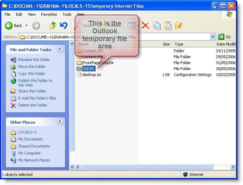The width and height of the screenshot is (243, 185).
Task: Open My Documents in Other Places
Action: (31, 139)
